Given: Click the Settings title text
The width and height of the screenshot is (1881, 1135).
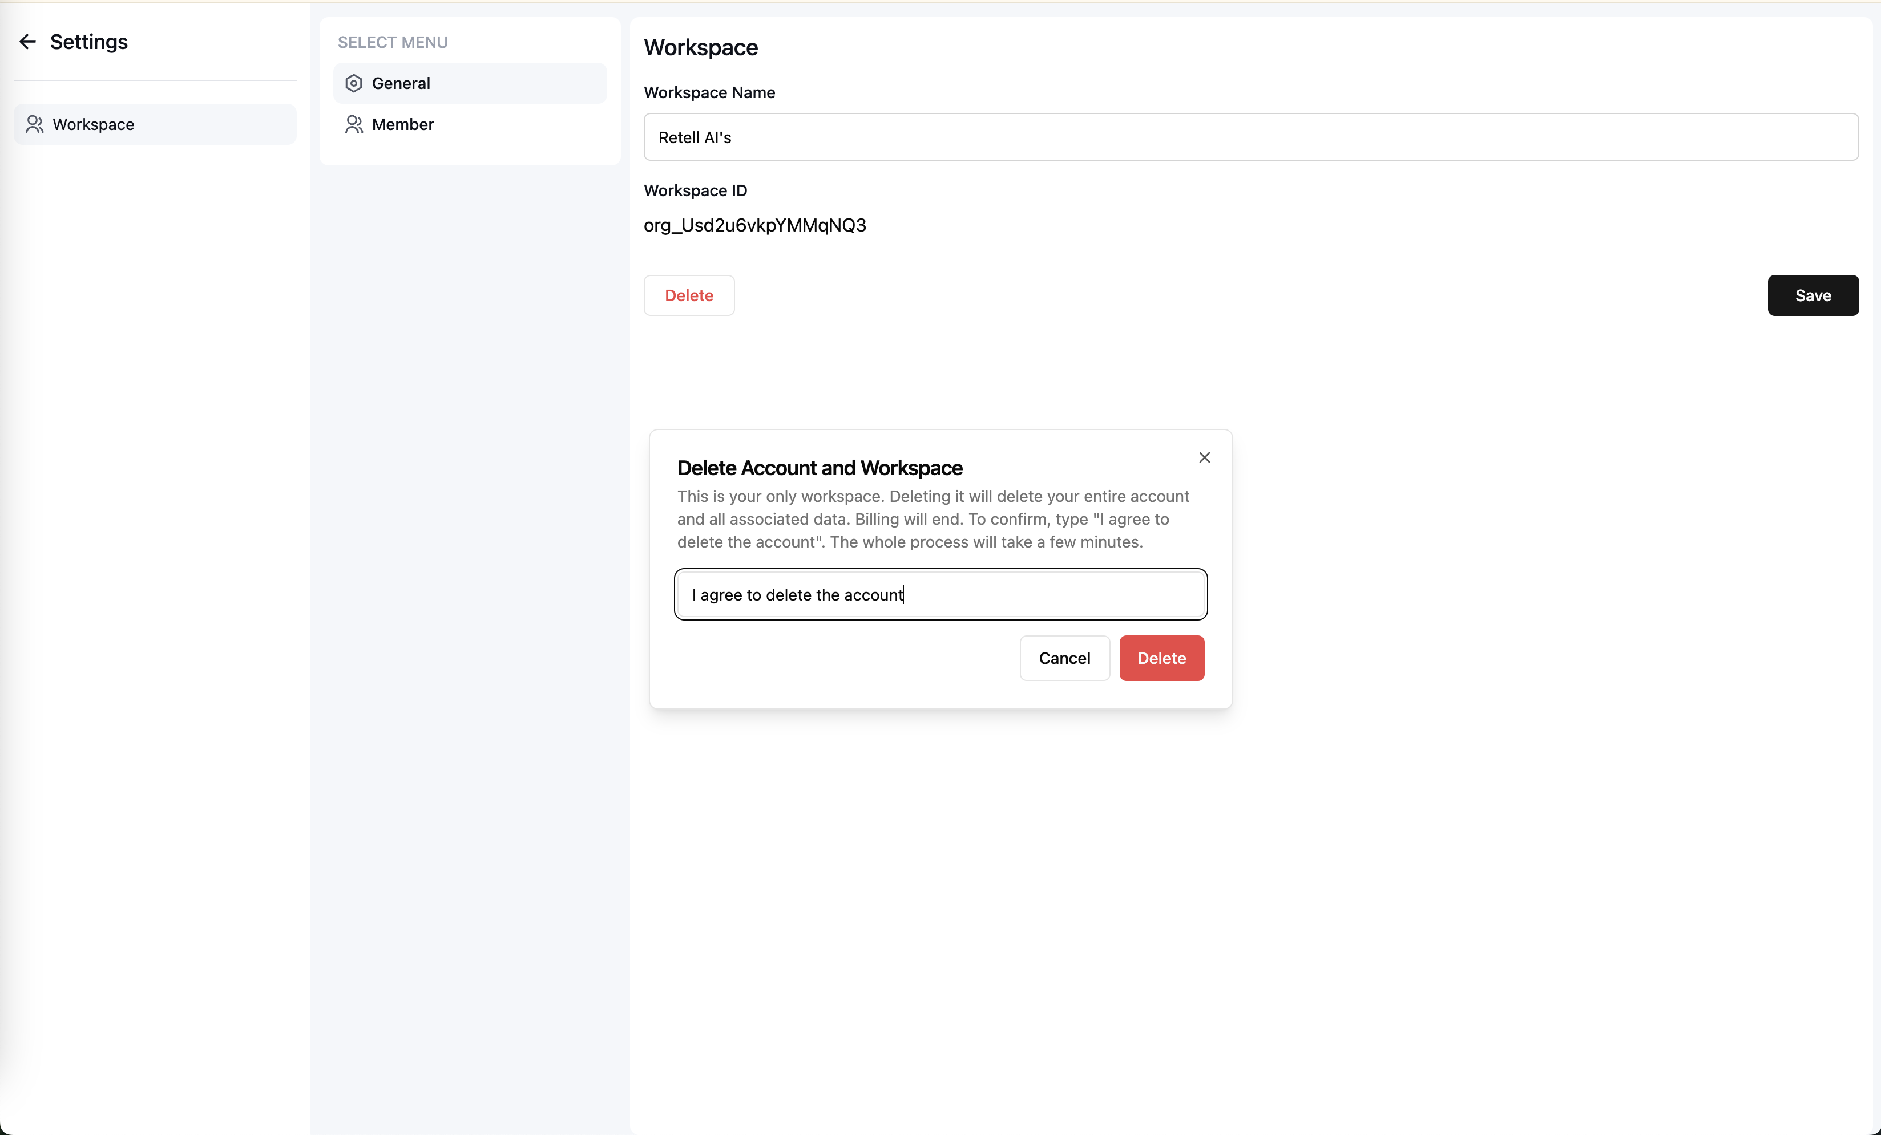Looking at the screenshot, I should (88, 42).
